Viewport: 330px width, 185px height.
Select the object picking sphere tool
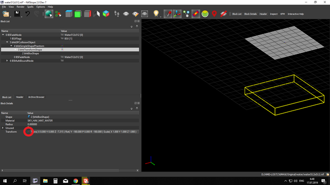click(49, 14)
